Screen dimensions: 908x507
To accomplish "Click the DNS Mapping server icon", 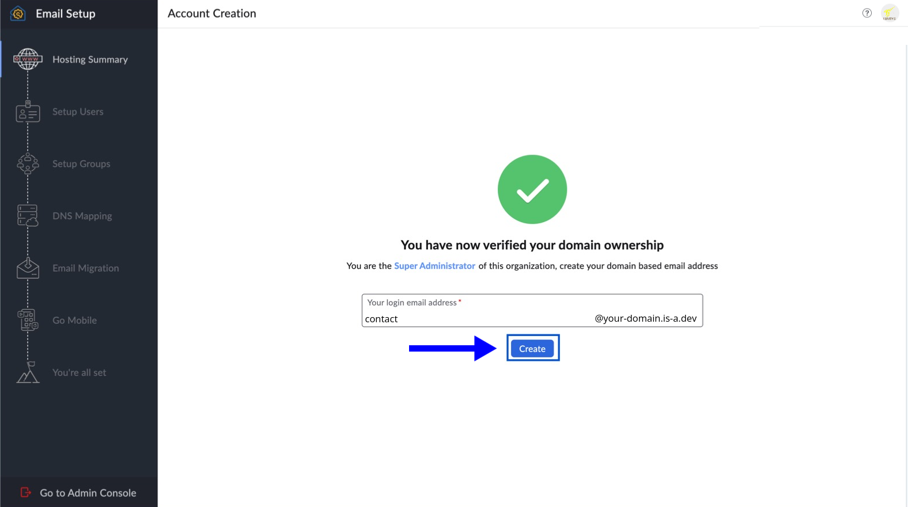I will 28,216.
